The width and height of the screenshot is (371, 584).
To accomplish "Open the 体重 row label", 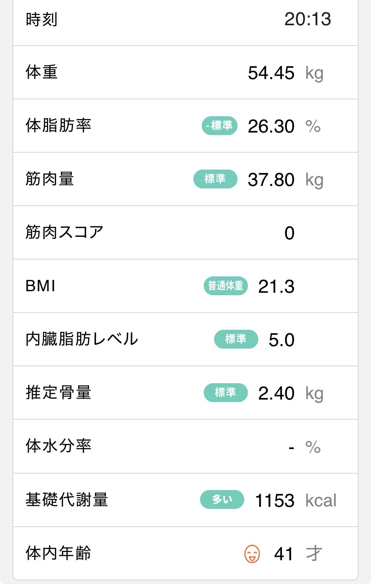I will pos(42,73).
